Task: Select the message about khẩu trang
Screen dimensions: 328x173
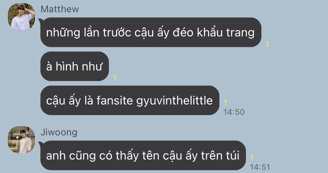Action: tap(151, 32)
